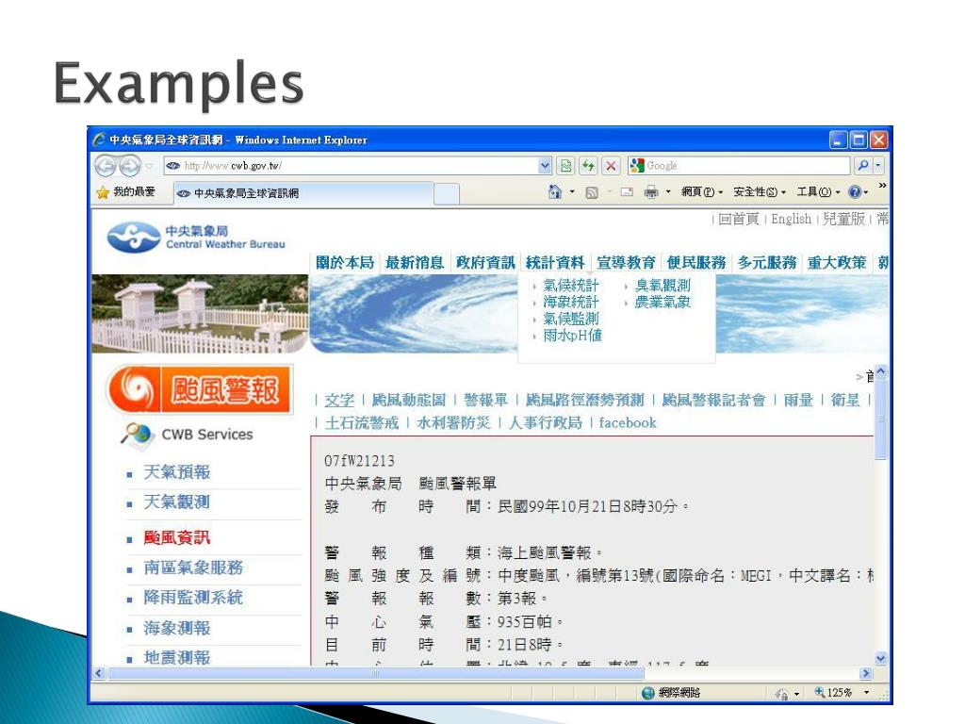Open 天氣預報 in the sidebar
The height and width of the screenshot is (724, 965).
[176, 472]
